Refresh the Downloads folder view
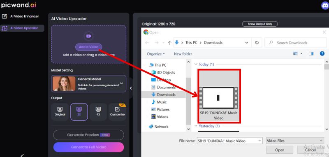The width and height of the screenshot is (329, 157). [257, 43]
